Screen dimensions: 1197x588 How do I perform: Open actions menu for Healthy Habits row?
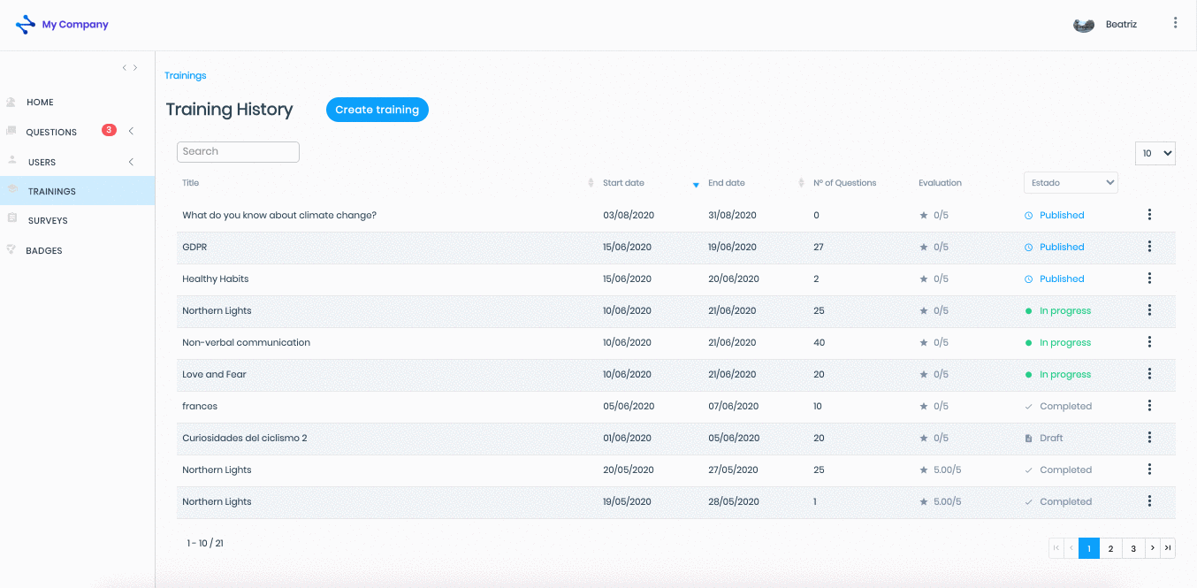point(1149,279)
